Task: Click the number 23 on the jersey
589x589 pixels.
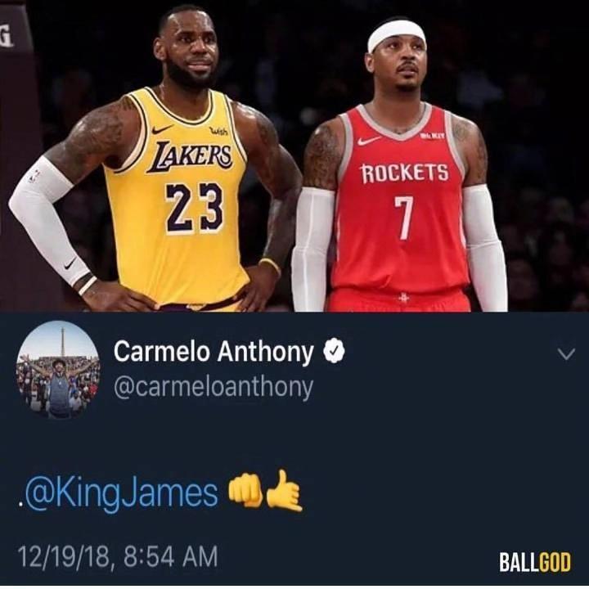Action: (x=195, y=208)
